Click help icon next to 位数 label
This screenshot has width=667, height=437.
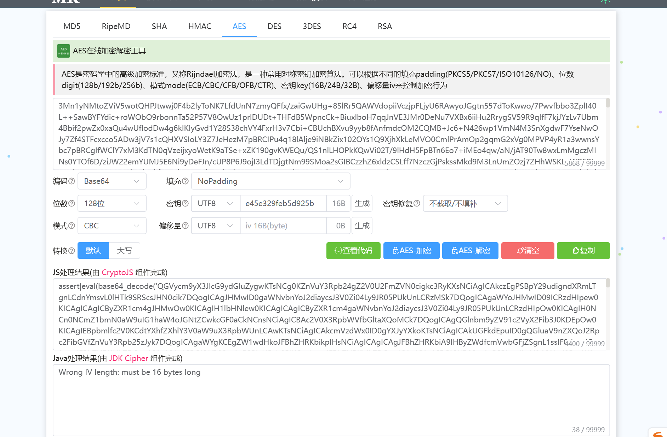coord(72,203)
